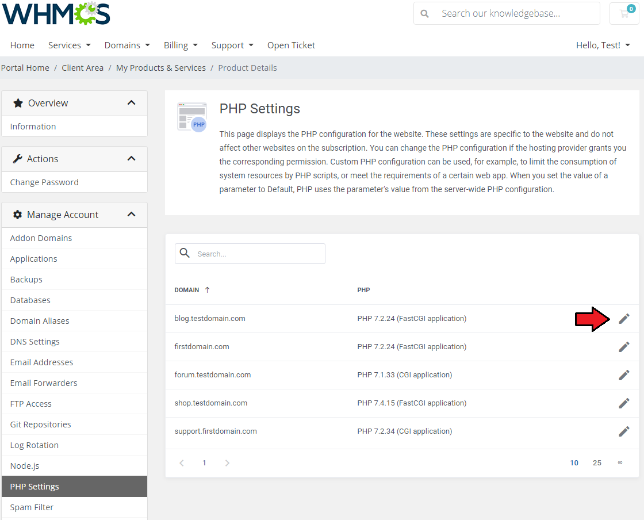Image resolution: width=644 pixels, height=520 pixels.
Task: Open Spam Filter in sidebar
Action: [x=74, y=507]
